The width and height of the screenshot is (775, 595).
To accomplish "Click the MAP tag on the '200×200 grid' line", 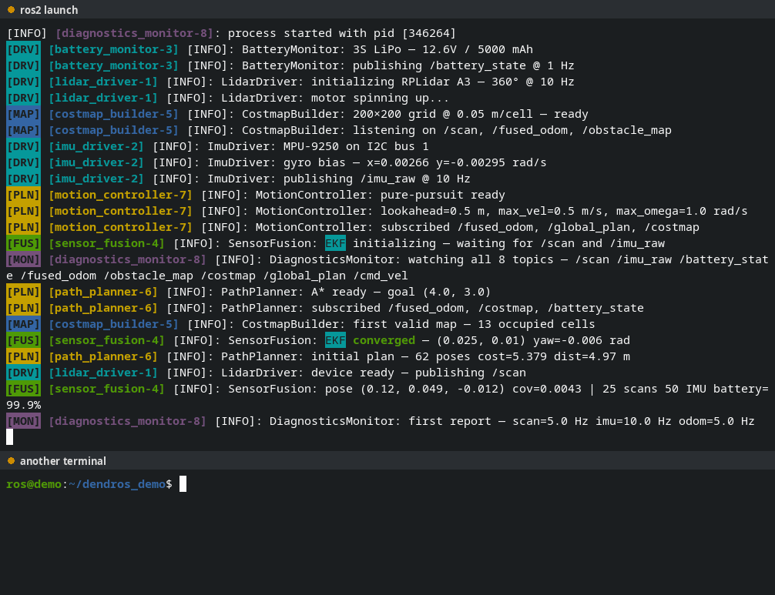I will click(23, 114).
